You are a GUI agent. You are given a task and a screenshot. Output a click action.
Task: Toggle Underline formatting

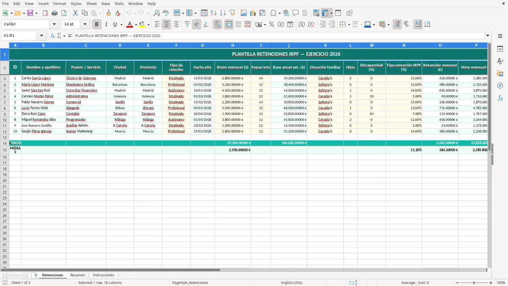click(115, 25)
